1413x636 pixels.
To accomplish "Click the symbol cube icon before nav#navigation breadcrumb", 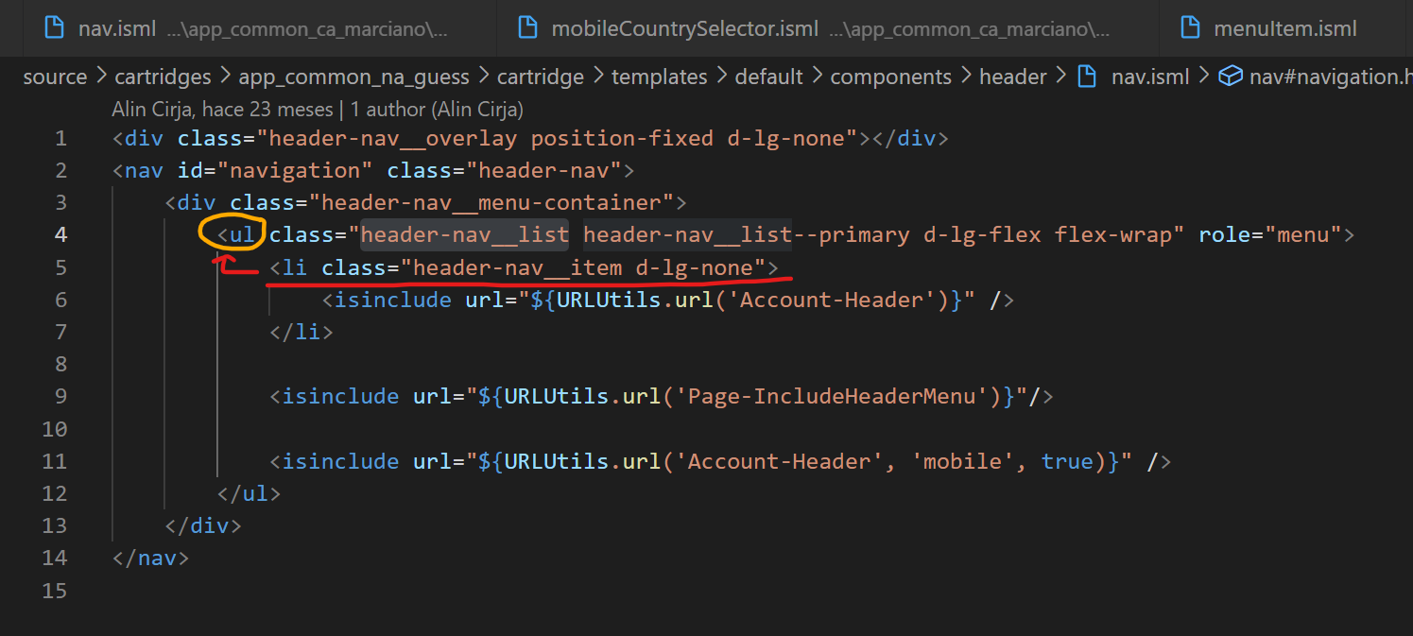I will click(1232, 76).
